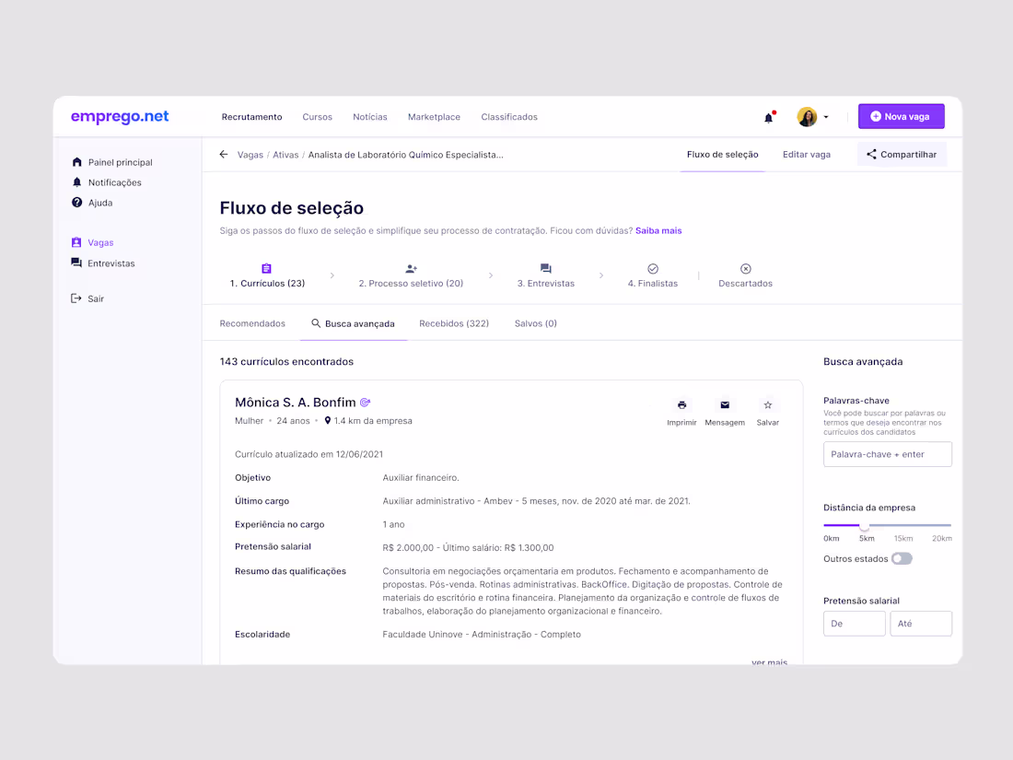Switch to the Editar vaga tab

(x=807, y=154)
